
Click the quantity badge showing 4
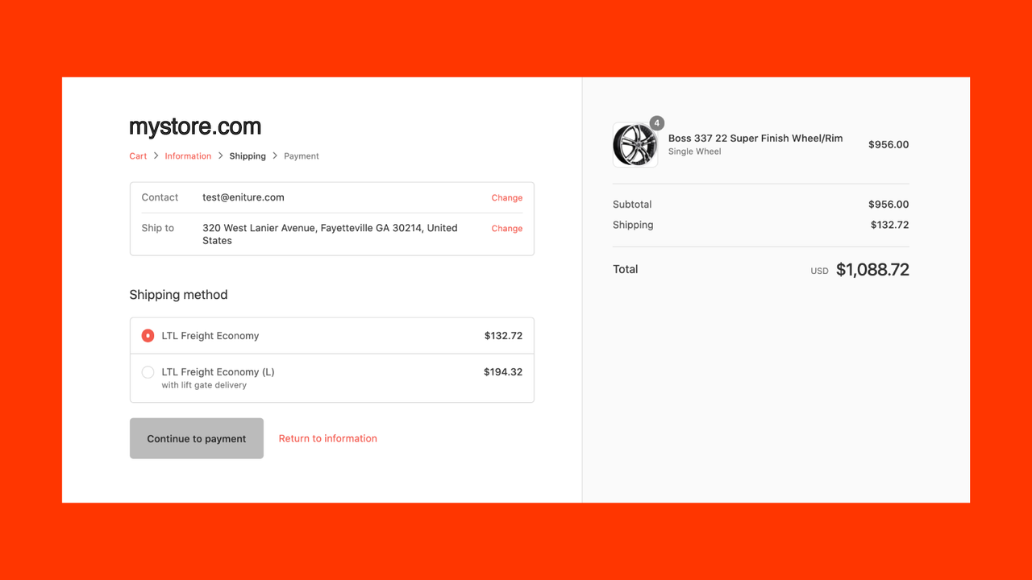[x=656, y=122]
